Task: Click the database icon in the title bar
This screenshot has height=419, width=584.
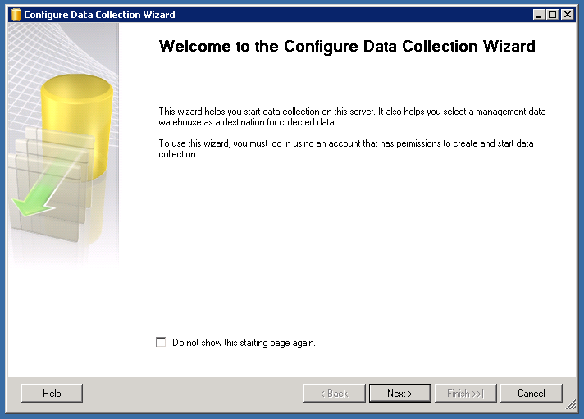Action: 16,15
